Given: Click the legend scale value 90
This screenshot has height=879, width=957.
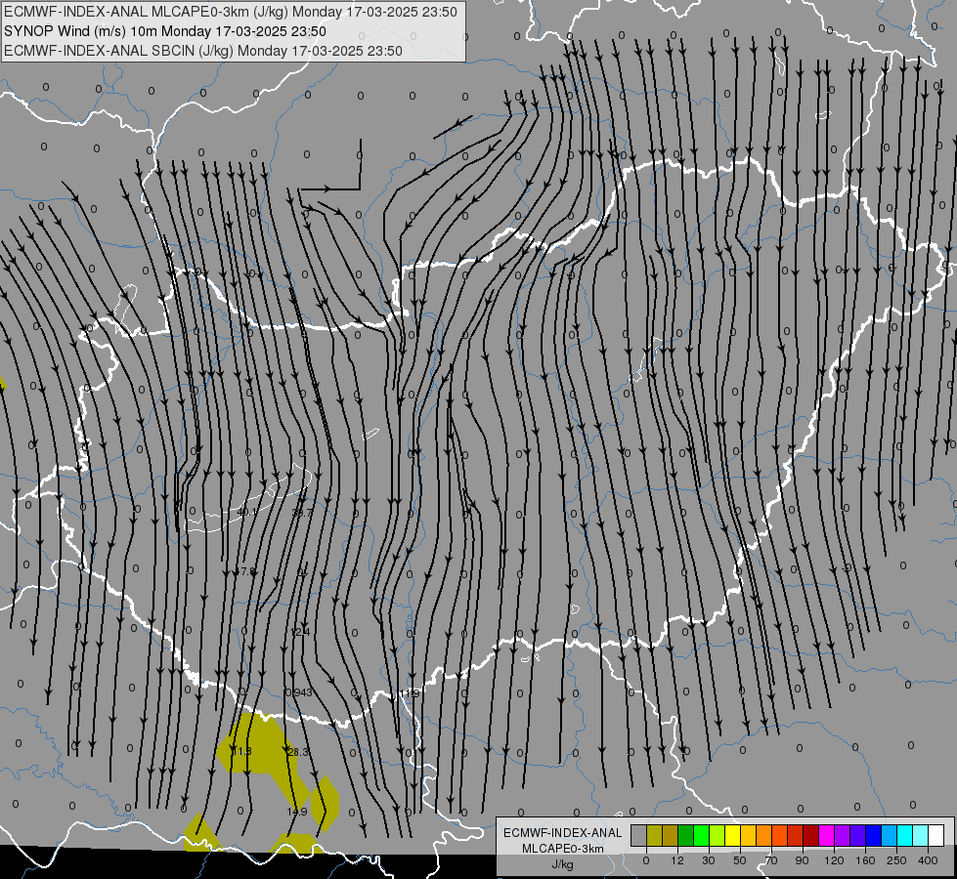Looking at the screenshot, I should pos(802,860).
